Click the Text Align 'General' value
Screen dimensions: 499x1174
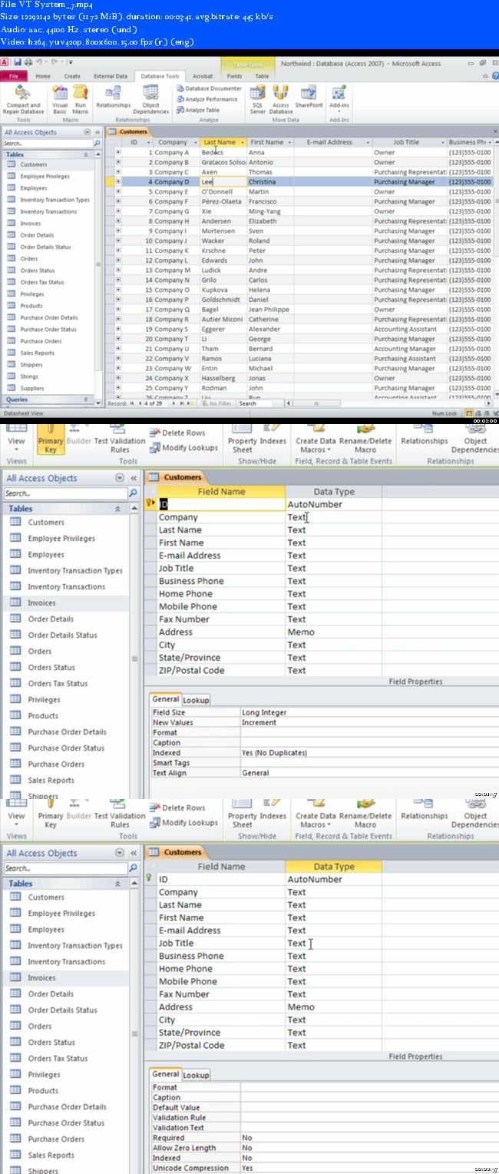coord(256,773)
